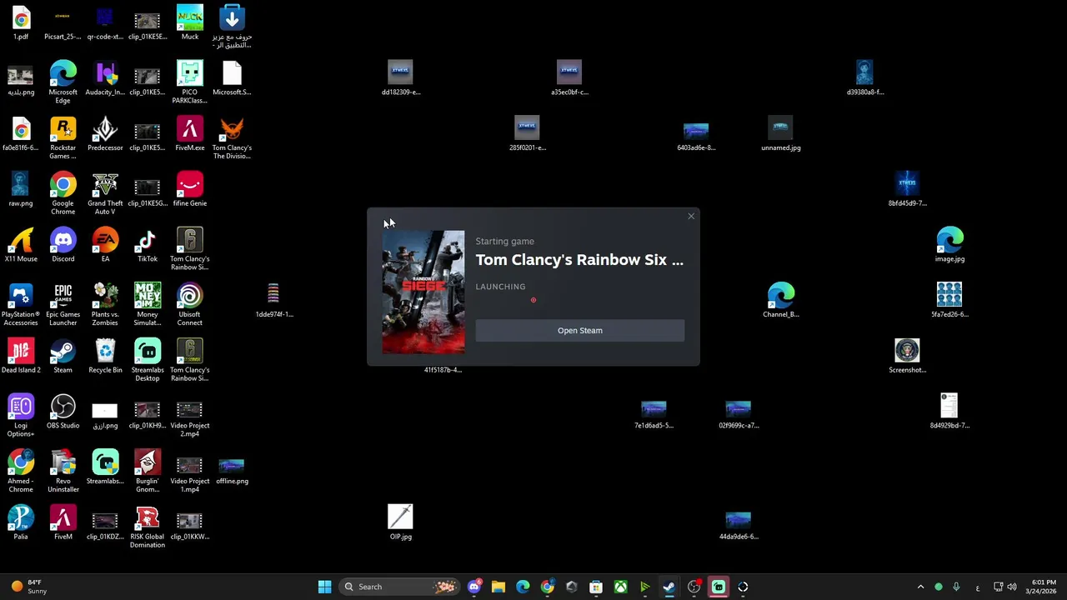Select the raw.png desktop file
The width and height of the screenshot is (1067, 600).
click(21, 190)
